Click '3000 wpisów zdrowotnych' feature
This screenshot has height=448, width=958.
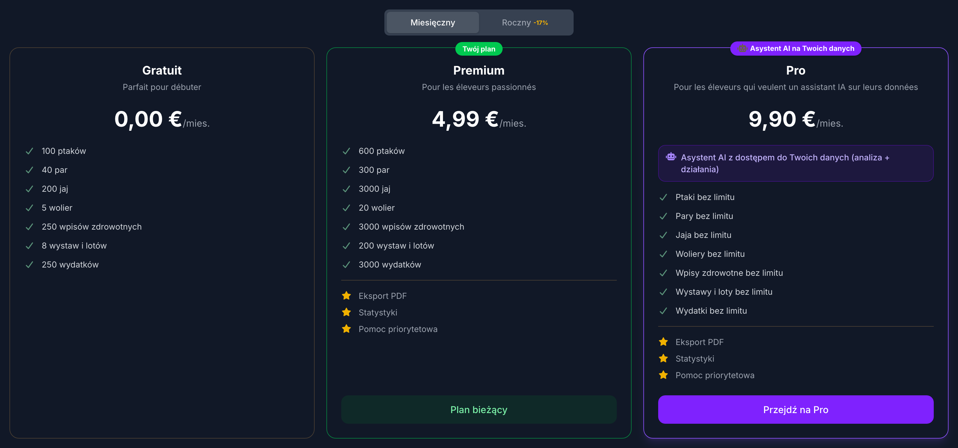click(x=411, y=227)
